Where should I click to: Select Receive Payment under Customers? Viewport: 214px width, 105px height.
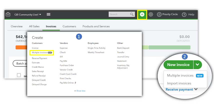(40, 58)
